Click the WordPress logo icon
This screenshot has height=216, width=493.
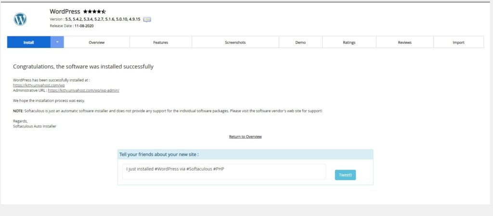(20, 19)
